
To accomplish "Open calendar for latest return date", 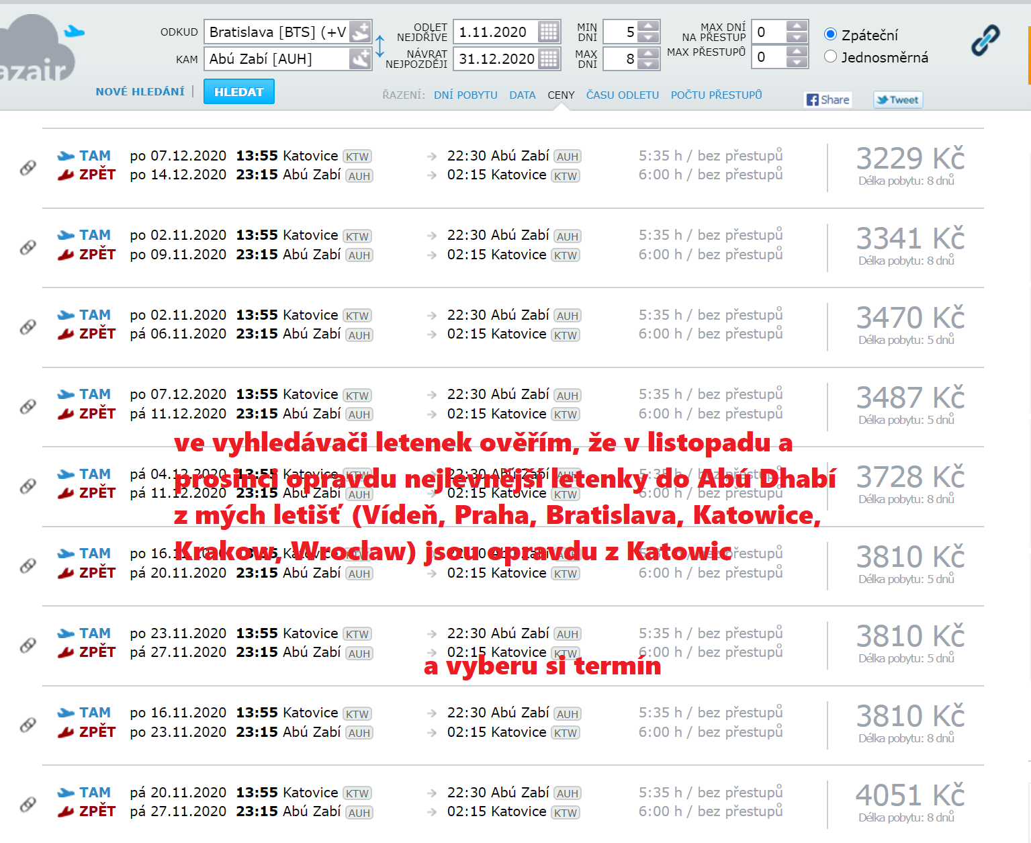I will pos(549,59).
